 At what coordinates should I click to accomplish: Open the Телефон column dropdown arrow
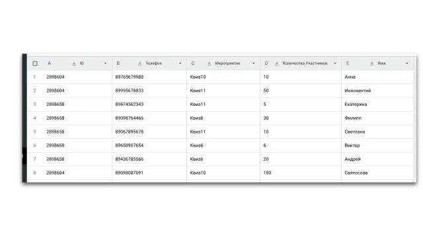pyautogui.click(x=180, y=63)
